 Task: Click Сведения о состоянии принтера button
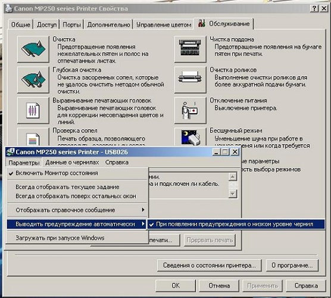(209, 265)
